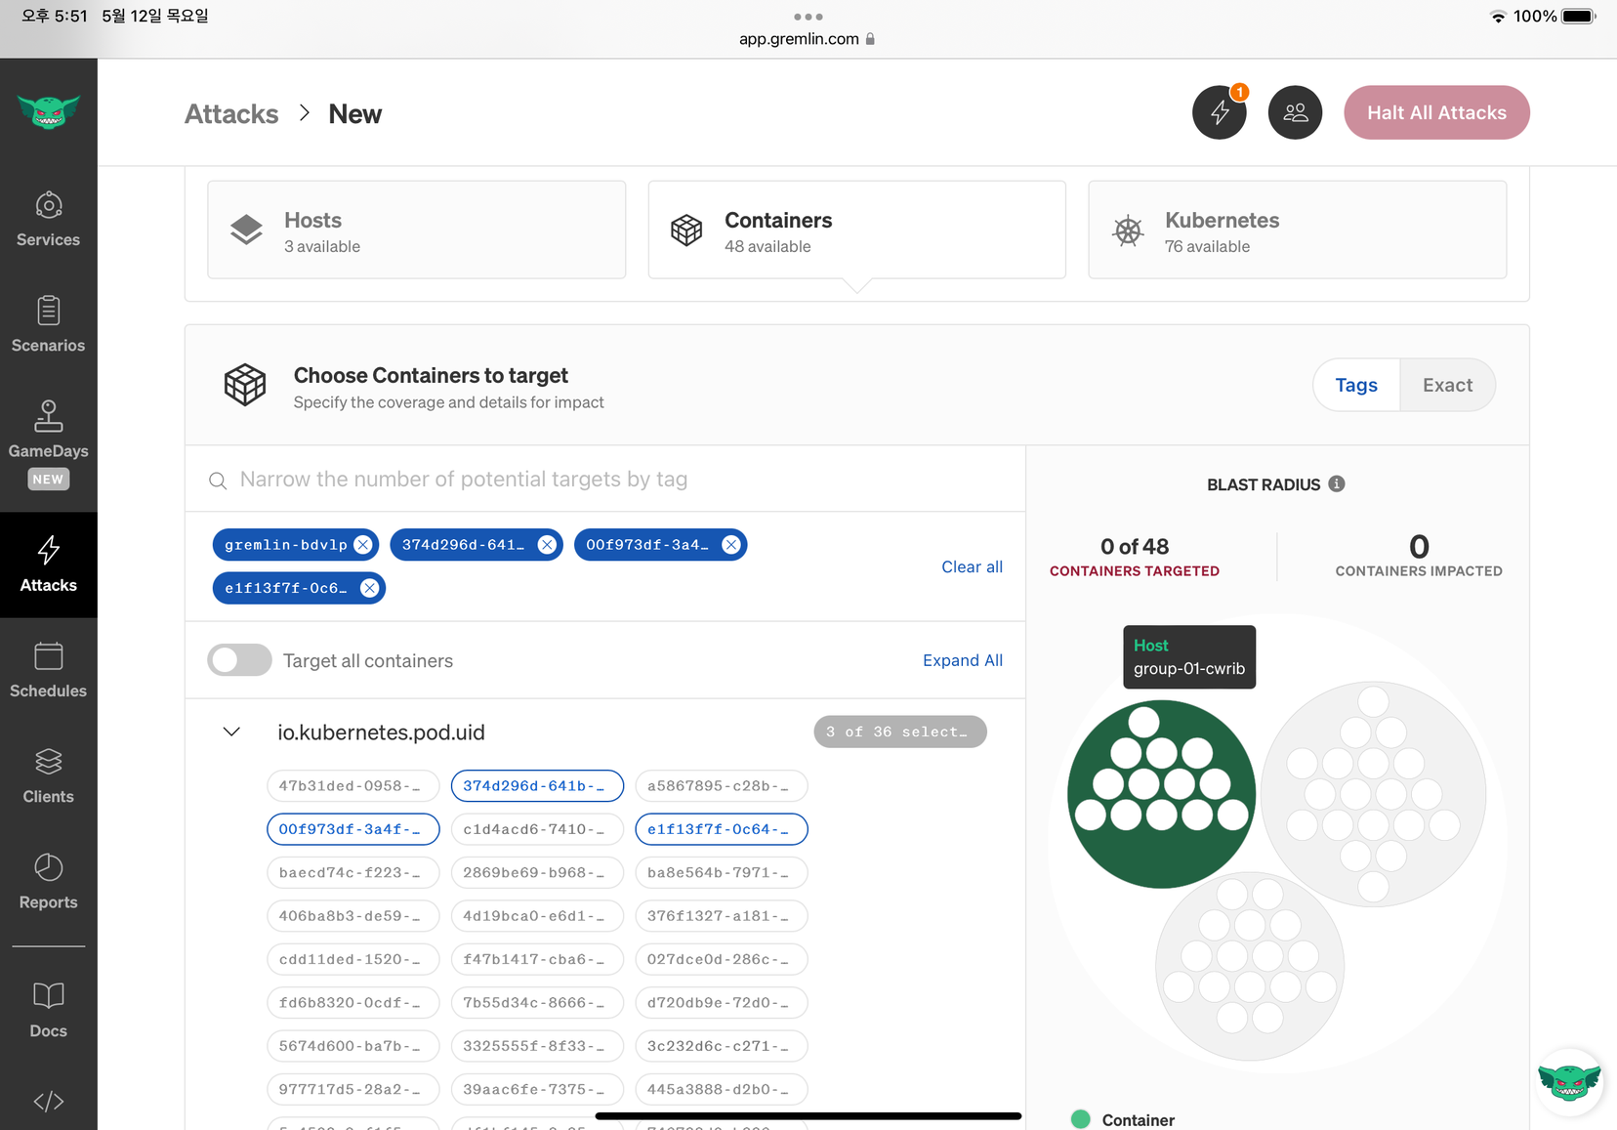Deselect pod uid 00f973df-3a4f
Image resolution: width=1617 pixels, height=1130 pixels.
(352, 829)
